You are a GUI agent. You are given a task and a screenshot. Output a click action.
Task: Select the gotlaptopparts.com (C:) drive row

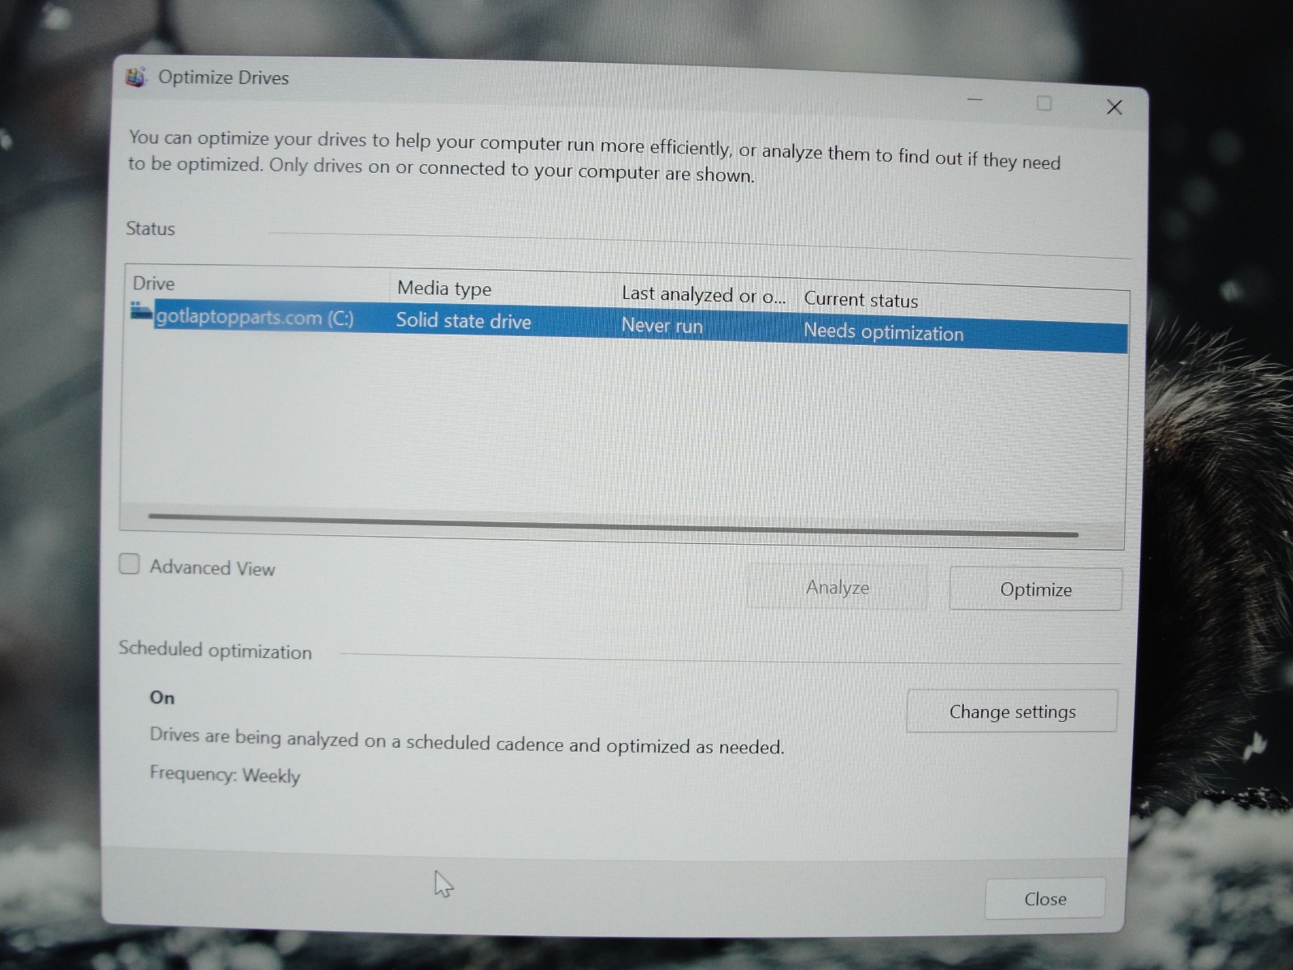click(x=629, y=326)
